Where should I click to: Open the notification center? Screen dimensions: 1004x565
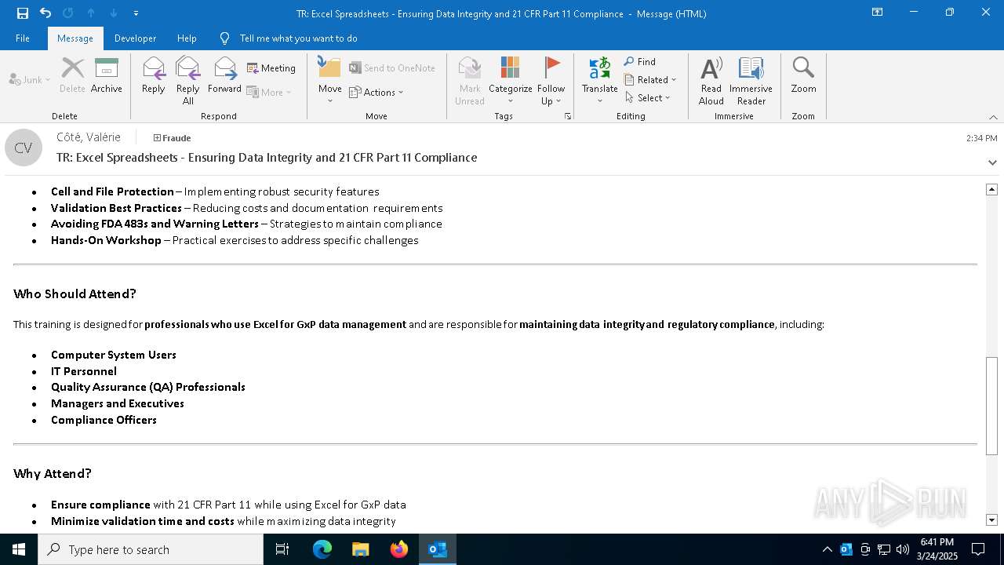[x=978, y=549]
